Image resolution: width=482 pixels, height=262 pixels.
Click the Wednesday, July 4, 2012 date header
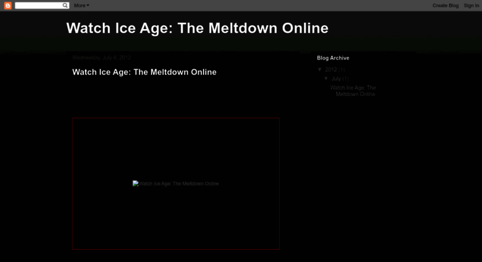(102, 58)
